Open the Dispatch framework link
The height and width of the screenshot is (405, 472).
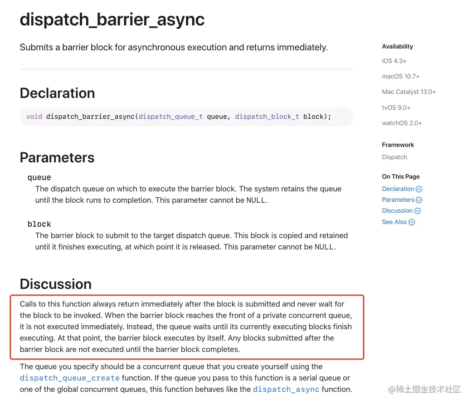point(394,157)
